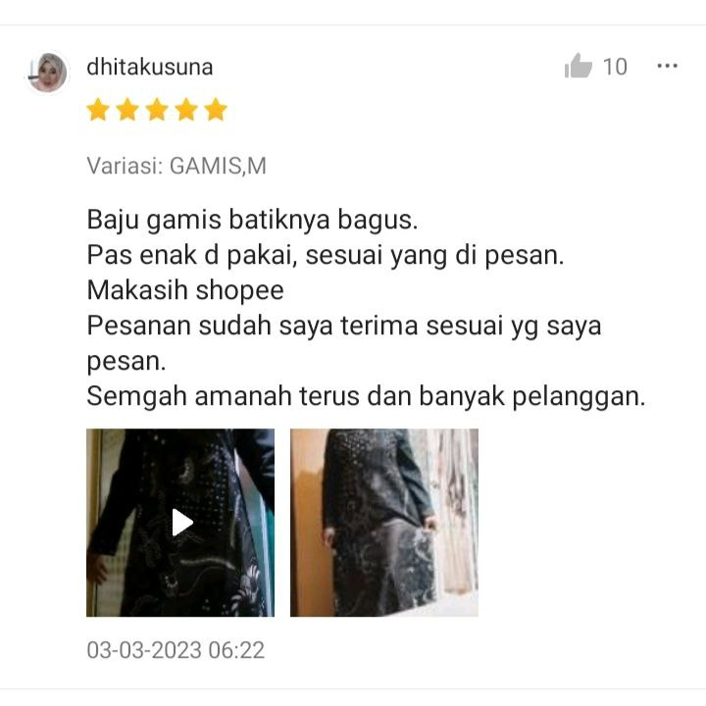Click the line starting 'Pesanan sudah saya terima'
The height and width of the screenshot is (706, 706).
coord(344,326)
